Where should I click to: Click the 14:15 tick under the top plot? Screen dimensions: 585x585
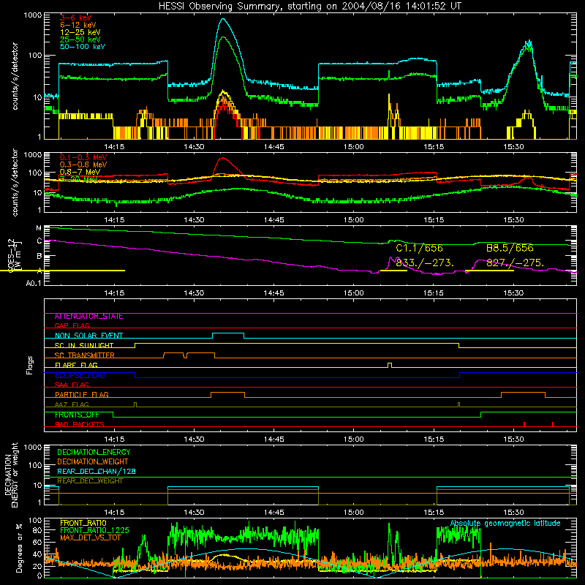tap(114, 147)
